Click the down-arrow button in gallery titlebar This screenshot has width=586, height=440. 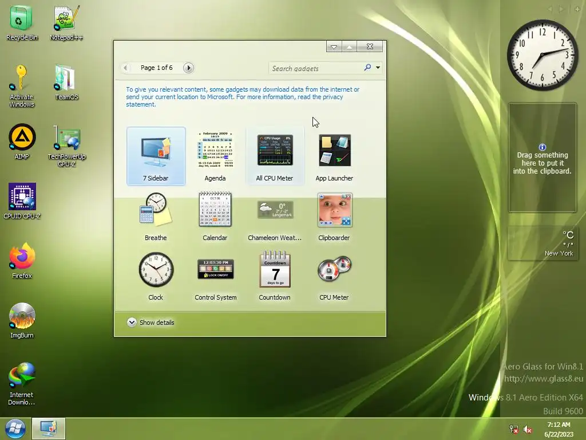tap(334, 46)
